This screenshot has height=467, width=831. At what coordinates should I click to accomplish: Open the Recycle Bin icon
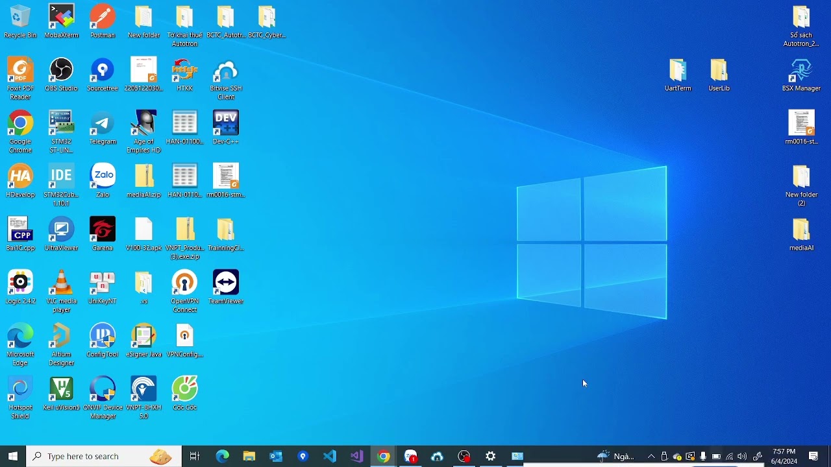(20, 23)
